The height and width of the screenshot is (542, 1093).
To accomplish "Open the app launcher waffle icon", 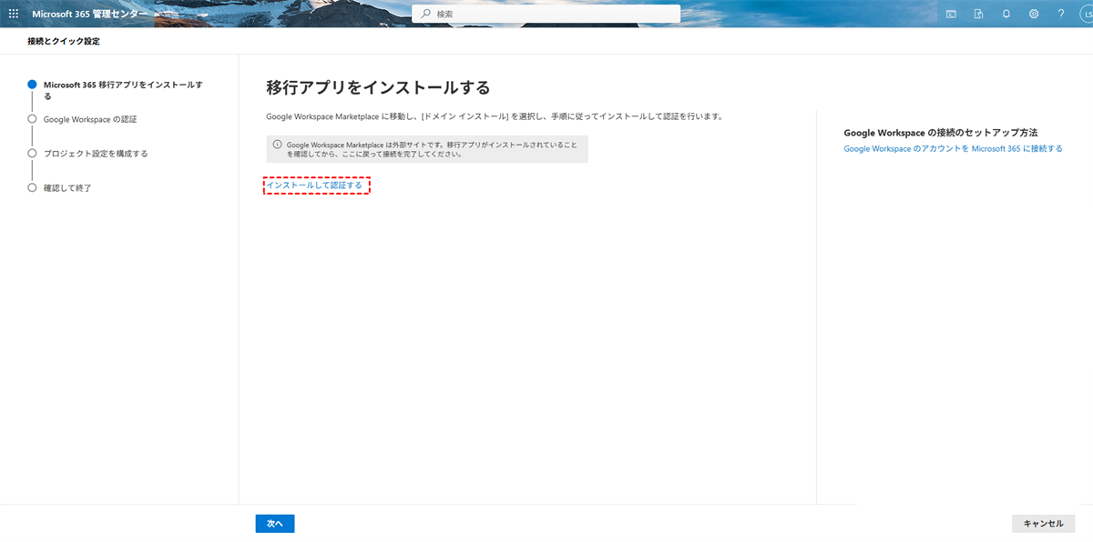I will pyautogui.click(x=14, y=14).
